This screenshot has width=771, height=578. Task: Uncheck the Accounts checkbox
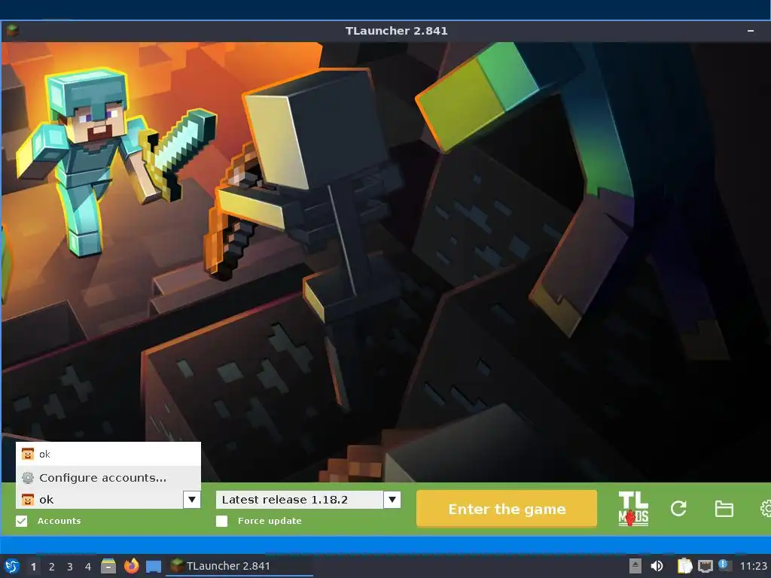[22, 521]
